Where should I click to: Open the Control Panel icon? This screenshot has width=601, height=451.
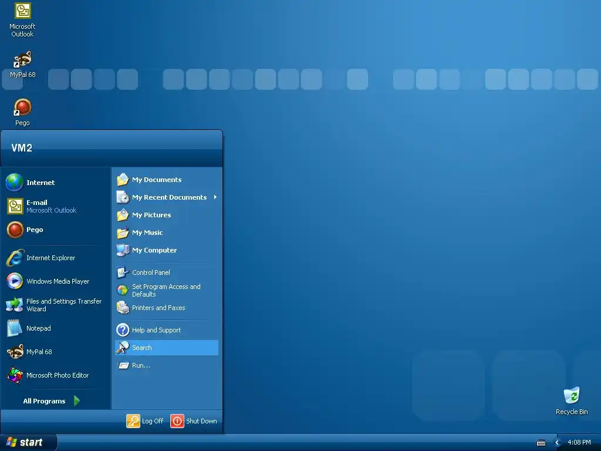click(123, 272)
